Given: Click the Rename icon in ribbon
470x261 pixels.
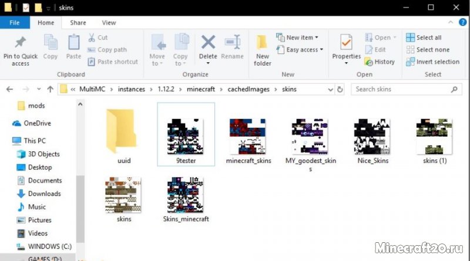Looking at the screenshot, I should point(233,43).
